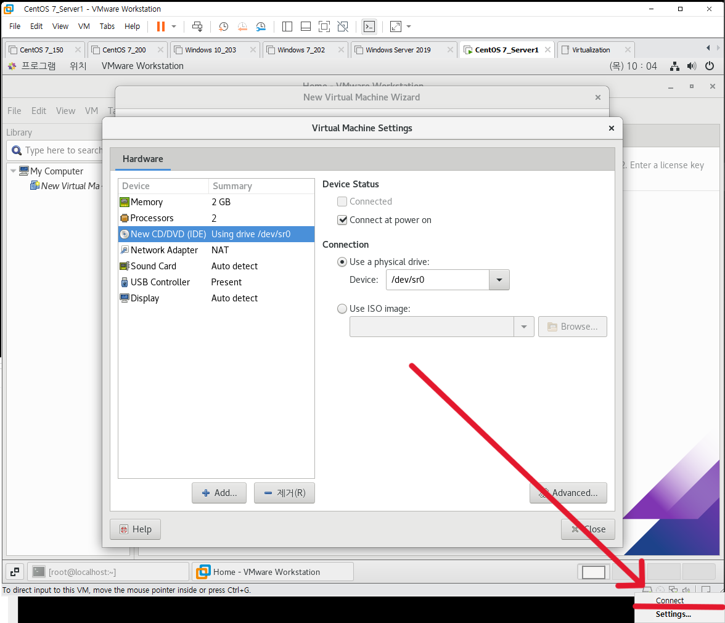Image resolution: width=725 pixels, height=623 pixels.
Task: Open the /dev/sr0 device dropdown
Action: pos(499,280)
